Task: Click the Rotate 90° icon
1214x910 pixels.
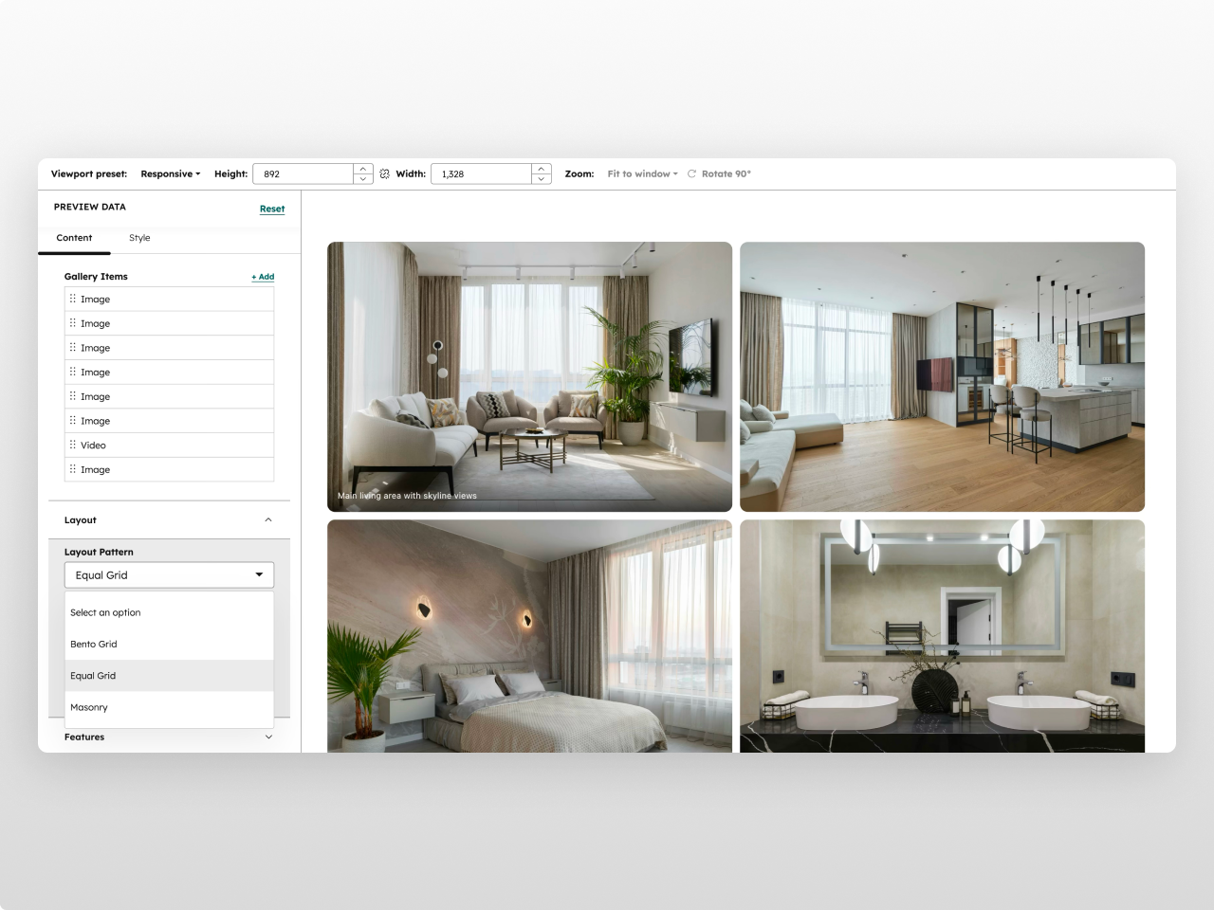Action: [x=693, y=173]
